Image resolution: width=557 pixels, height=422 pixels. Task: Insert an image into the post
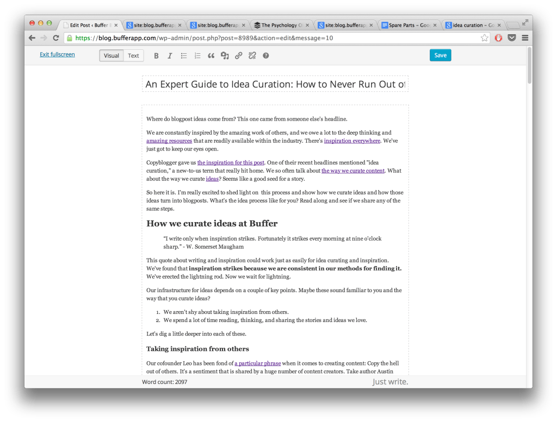click(x=225, y=55)
